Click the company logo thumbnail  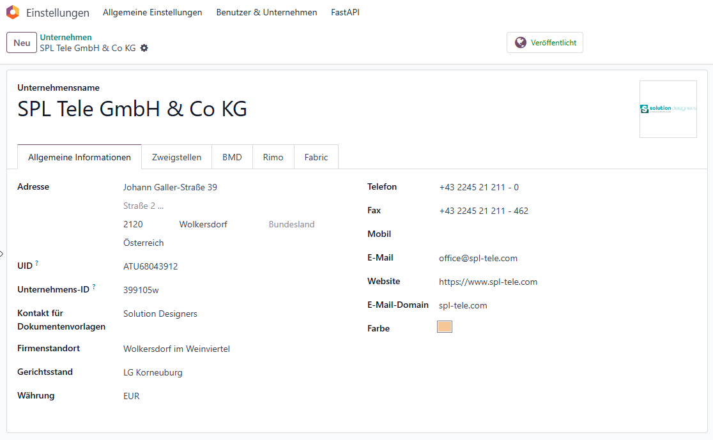[668, 109]
